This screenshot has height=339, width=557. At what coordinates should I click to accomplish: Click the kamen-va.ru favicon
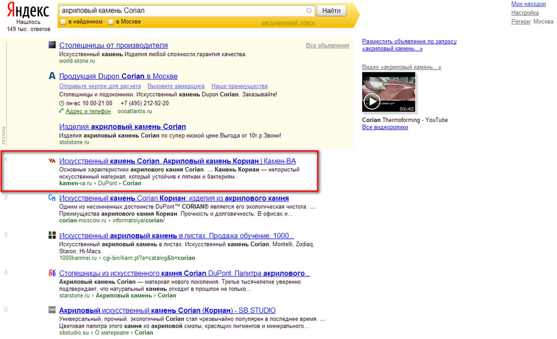(x=52, y=161)
